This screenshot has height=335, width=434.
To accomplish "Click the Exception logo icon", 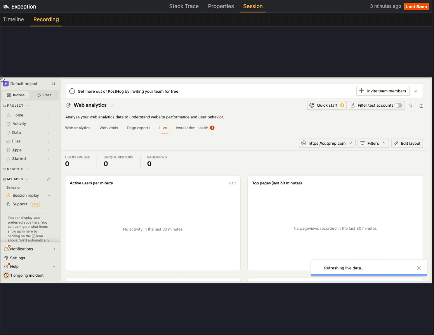I will (x=7, y=7).
